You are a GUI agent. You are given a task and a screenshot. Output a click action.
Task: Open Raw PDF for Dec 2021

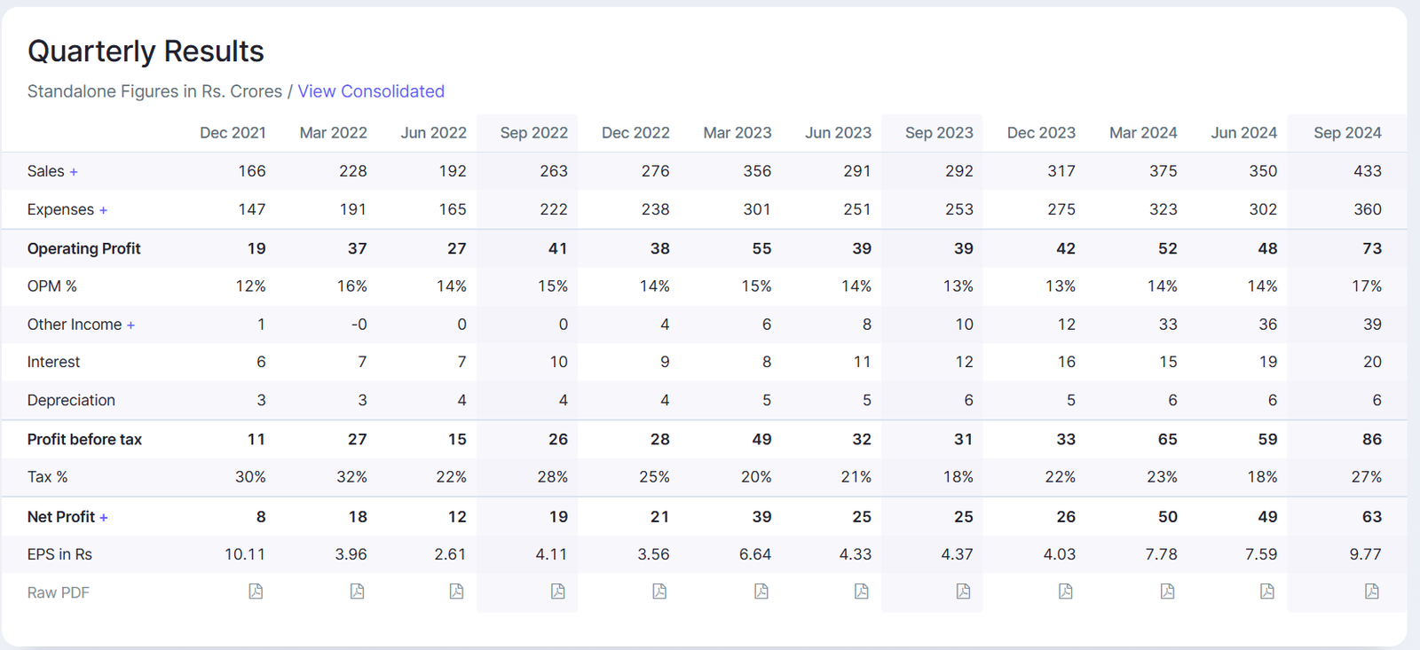256,591
